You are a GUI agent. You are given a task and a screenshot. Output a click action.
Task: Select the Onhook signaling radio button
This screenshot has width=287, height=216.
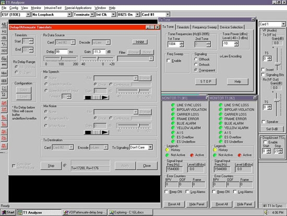(x=196, y=65)
